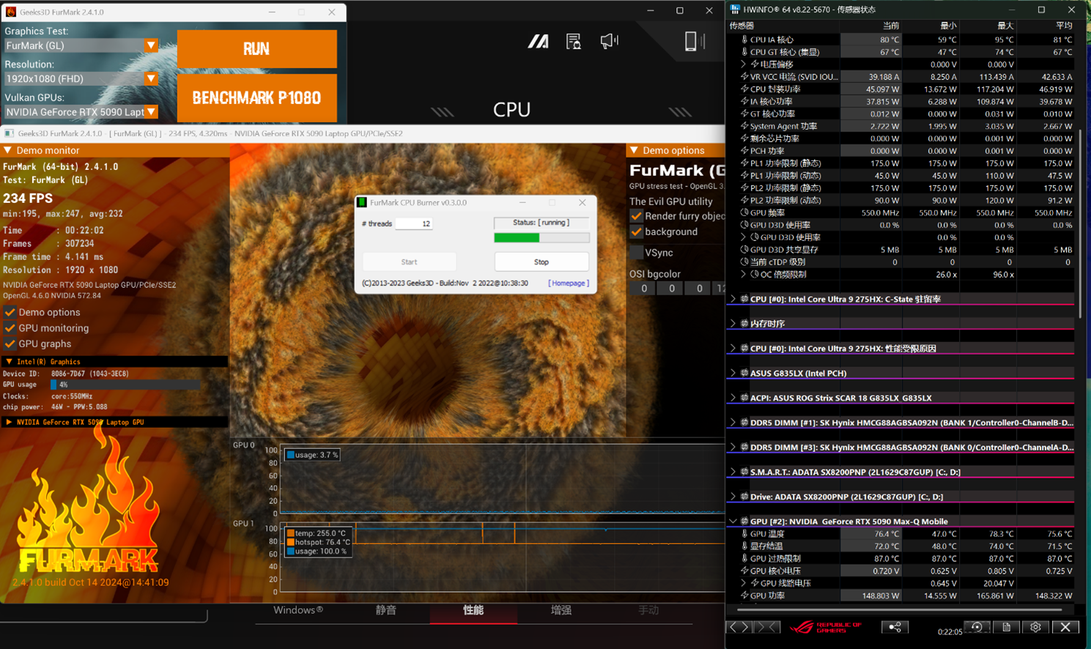1091x649 pixels.
Task: Click the FurMark GL render window title icon
Action: coord(9,133)
